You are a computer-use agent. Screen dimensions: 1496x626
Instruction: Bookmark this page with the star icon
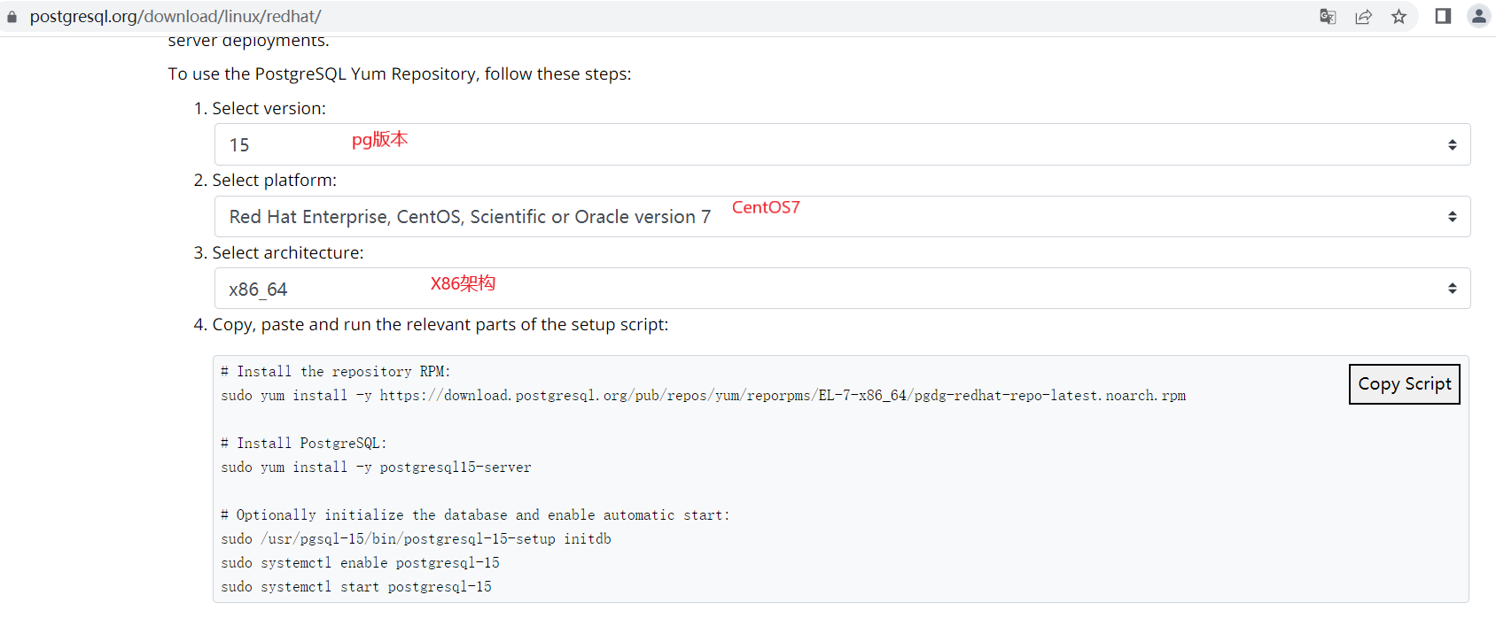pos(1399,17)
